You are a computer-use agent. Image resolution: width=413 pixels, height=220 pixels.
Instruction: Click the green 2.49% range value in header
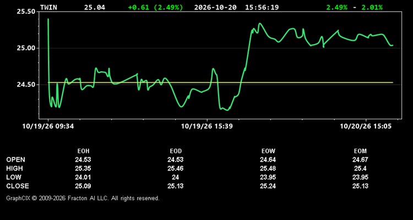(337, 7)
